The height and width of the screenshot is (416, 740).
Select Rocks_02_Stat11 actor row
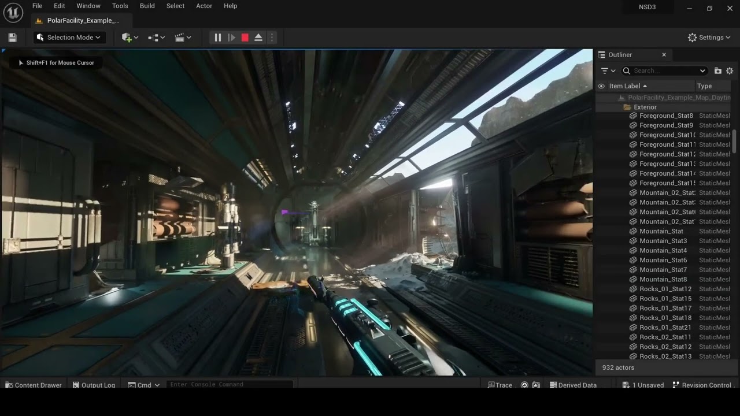coord(664,337)
